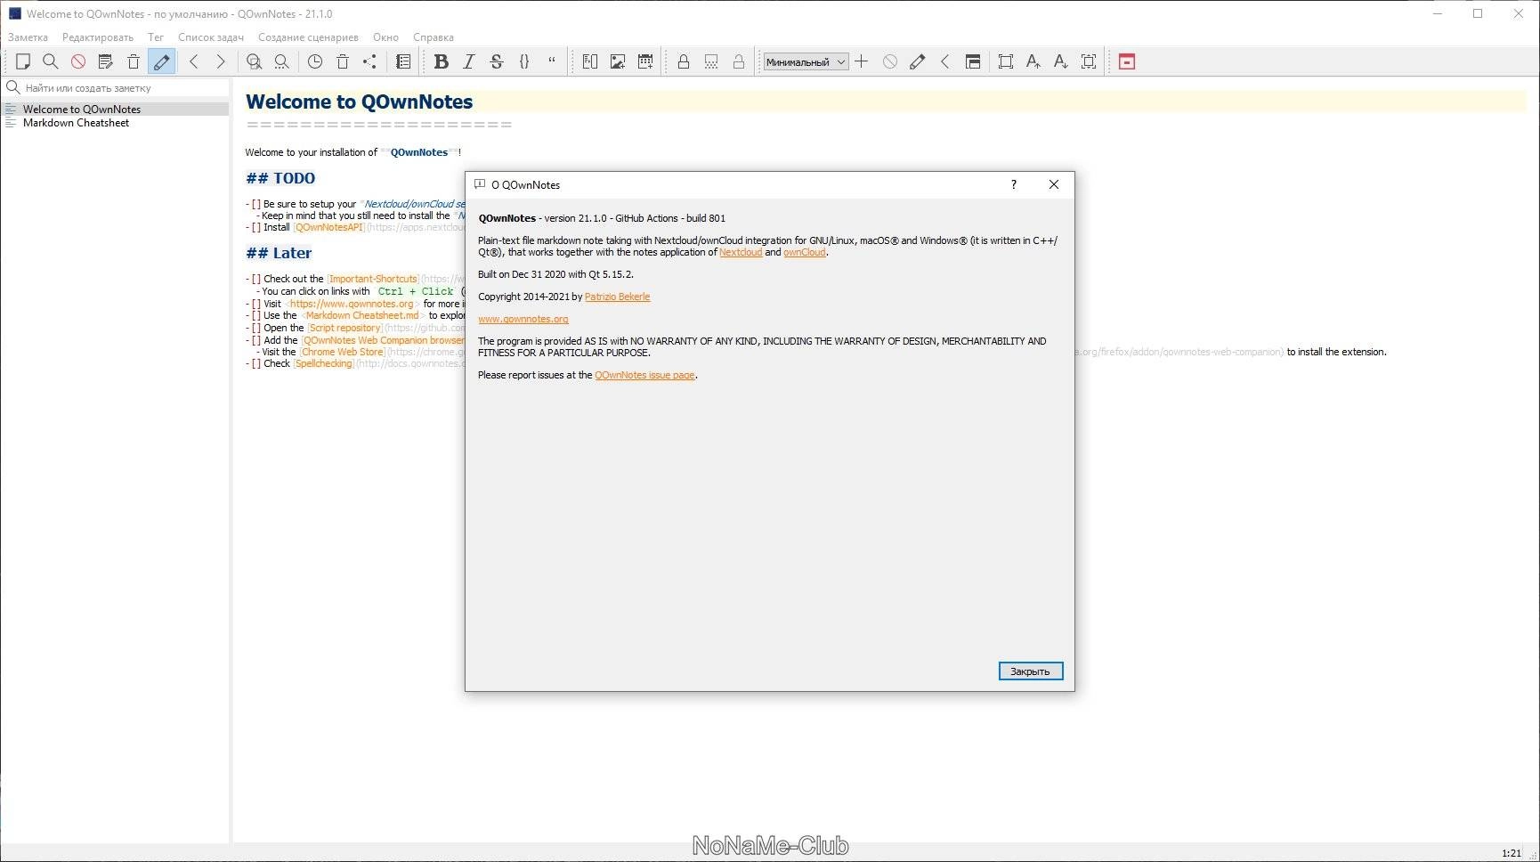Click the magnifier-with-dots search icon
The height and width of the screenshot is (862, 1540).
281,61
